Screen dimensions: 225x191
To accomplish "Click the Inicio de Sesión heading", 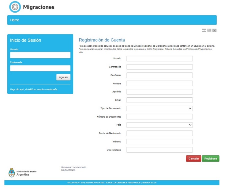I will 25,40.
